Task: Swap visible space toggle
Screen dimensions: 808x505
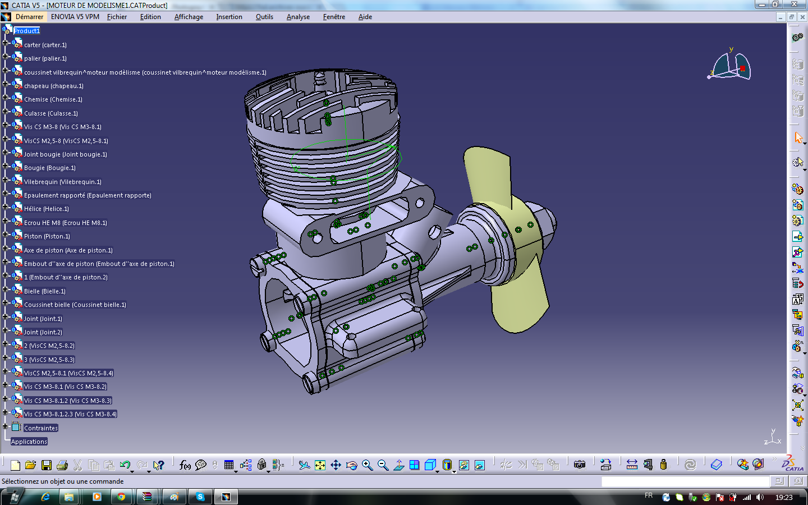Action: 479,465
